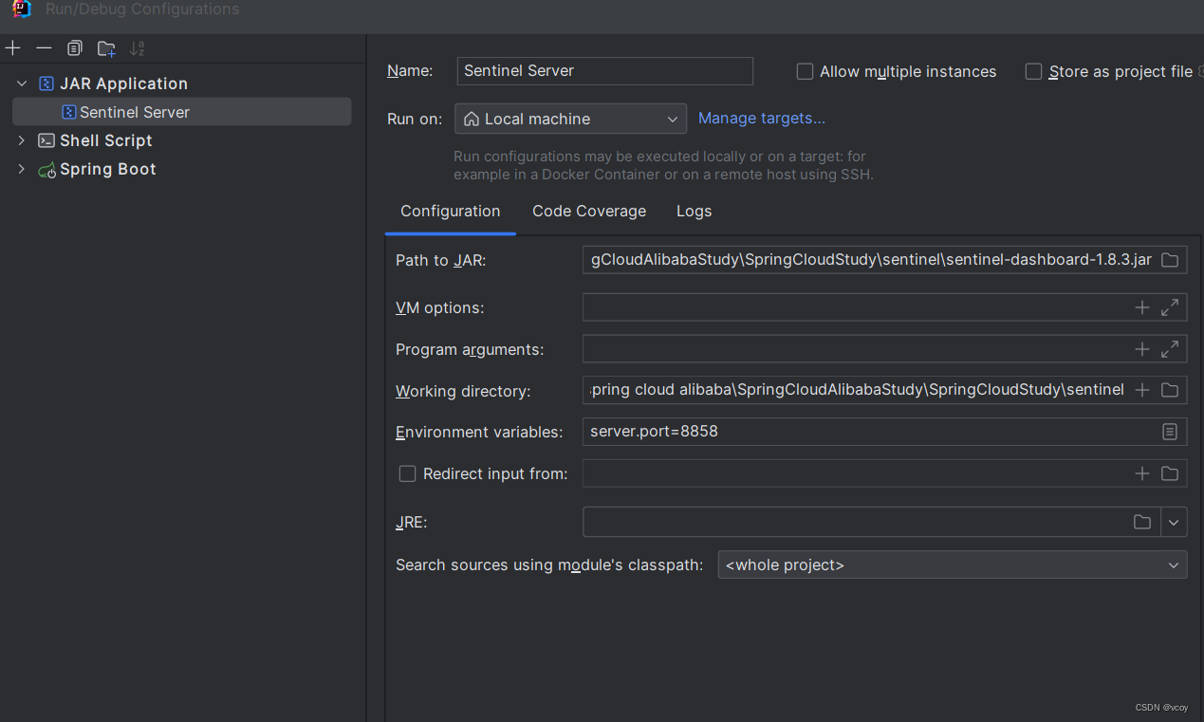Expand the Shell Script tree node
Screen dimensions: 1204x722
[22, 140]
